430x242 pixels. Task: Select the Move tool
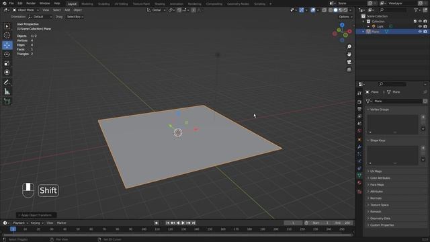tap(7, 45)
